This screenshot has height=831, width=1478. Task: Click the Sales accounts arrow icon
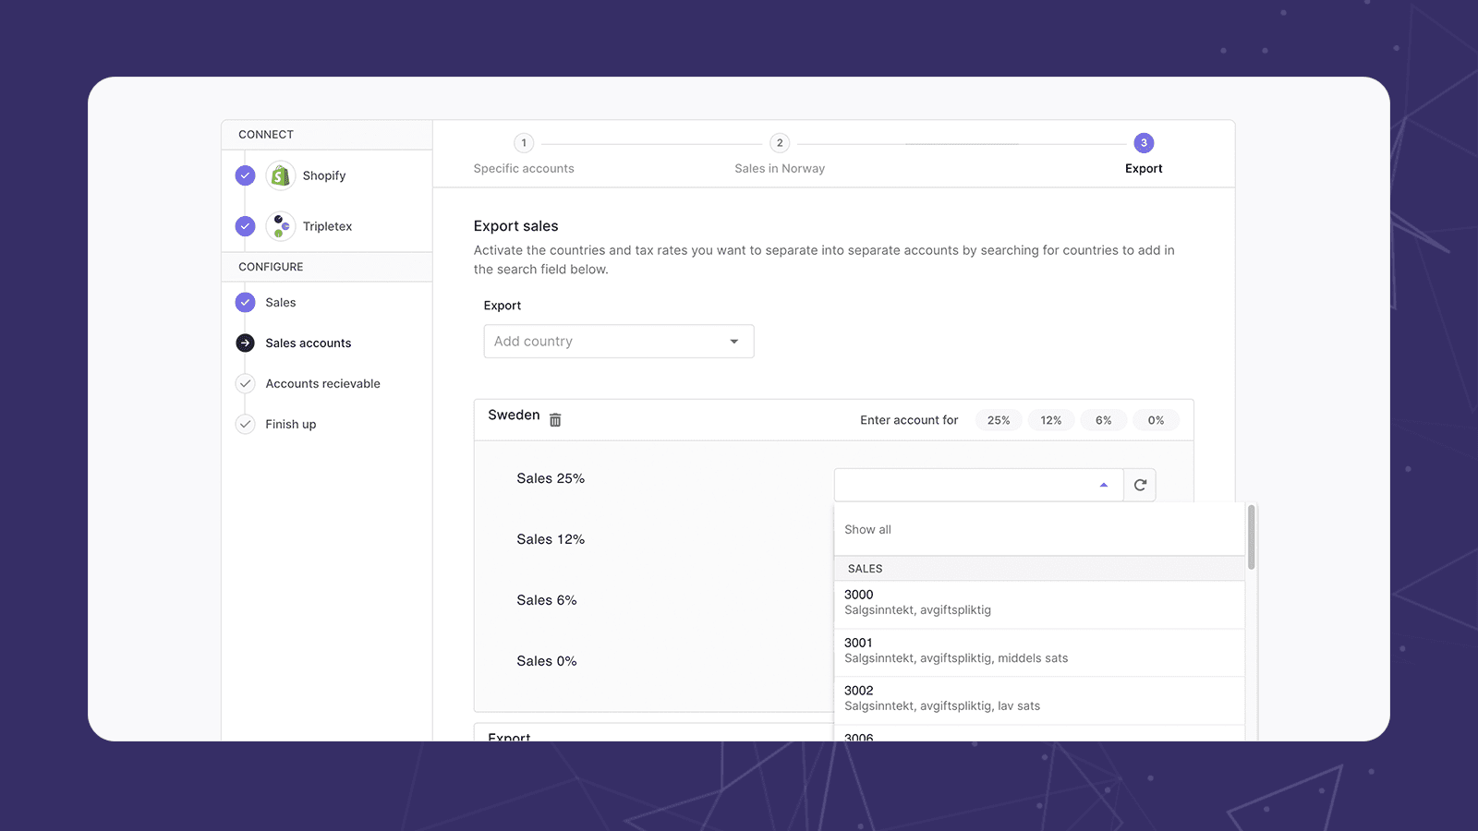pyautogui.click(x=245, y=343)
